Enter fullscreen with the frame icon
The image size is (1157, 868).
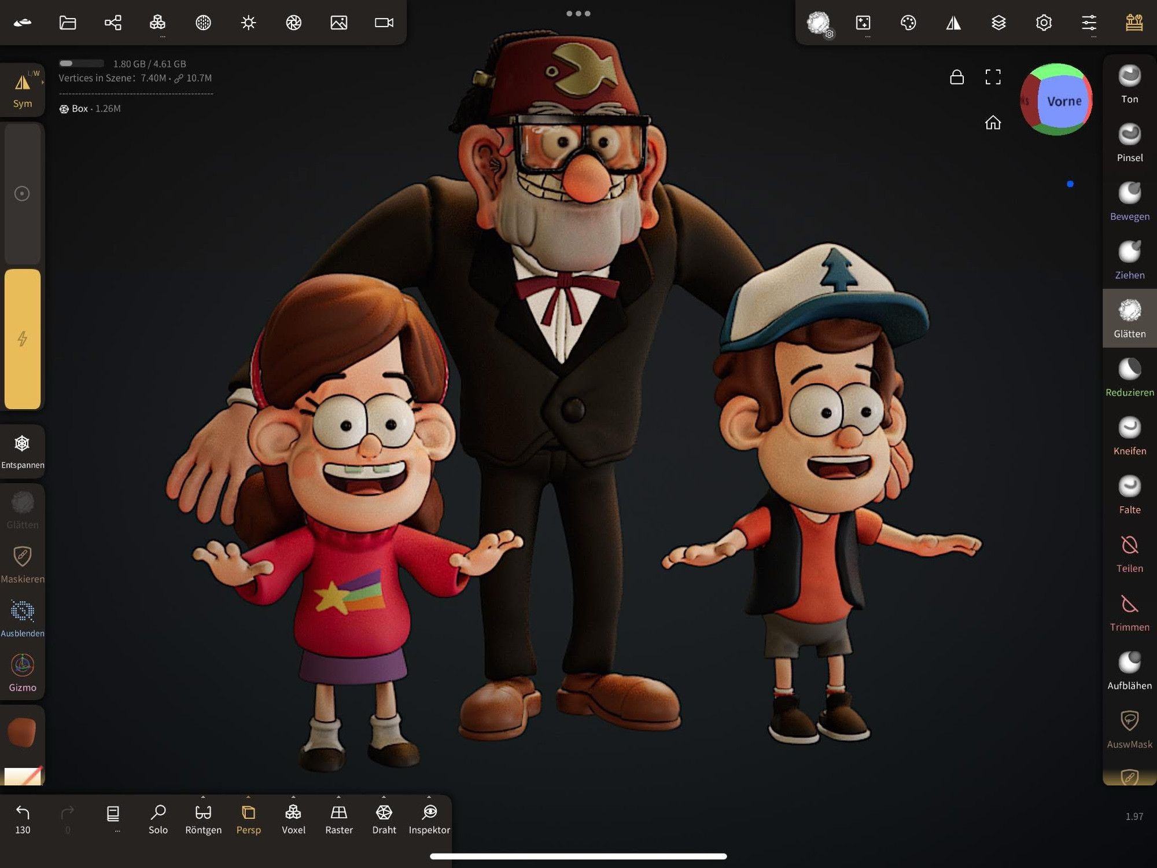[x=993, y=77]
